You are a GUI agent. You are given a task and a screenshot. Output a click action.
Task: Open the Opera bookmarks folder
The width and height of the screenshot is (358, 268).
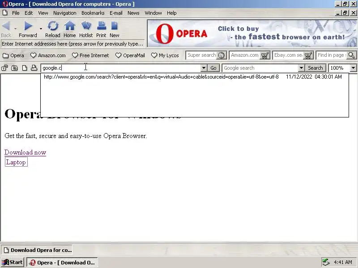(13, 55)
